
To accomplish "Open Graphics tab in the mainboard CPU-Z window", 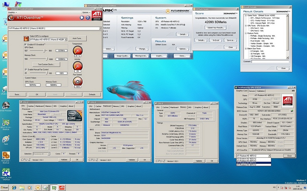I will point(131,106).
